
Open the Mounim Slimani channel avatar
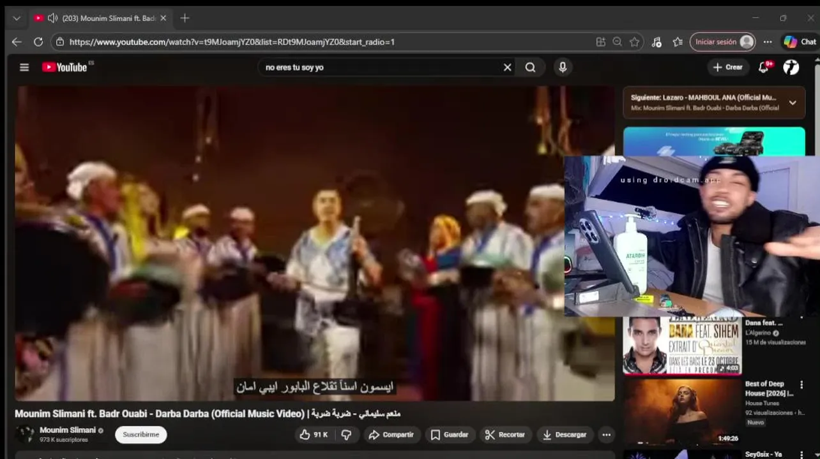click(x=25, y=434)
